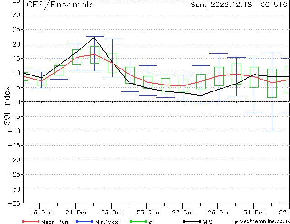This screenshot has height=224, width=290.
Task: Click the blue Min/Max legend line
Action: [x=85, y=221]
